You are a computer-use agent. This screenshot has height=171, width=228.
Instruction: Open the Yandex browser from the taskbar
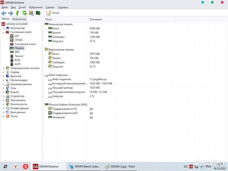click(15, 167)
